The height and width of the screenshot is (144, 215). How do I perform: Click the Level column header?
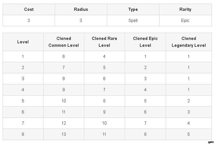tap(23, 42)
